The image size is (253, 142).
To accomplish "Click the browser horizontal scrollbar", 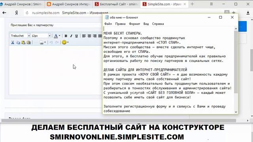I will click(119, 120).
